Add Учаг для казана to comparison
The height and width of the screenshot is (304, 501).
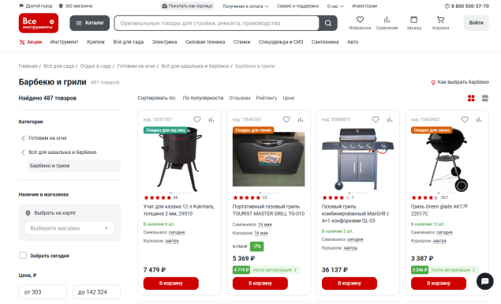[211, 119]
